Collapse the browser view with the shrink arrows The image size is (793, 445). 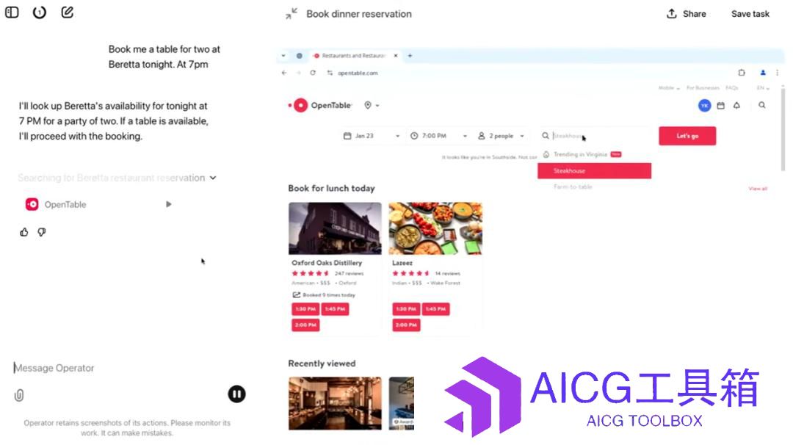(x=292, y=14)
